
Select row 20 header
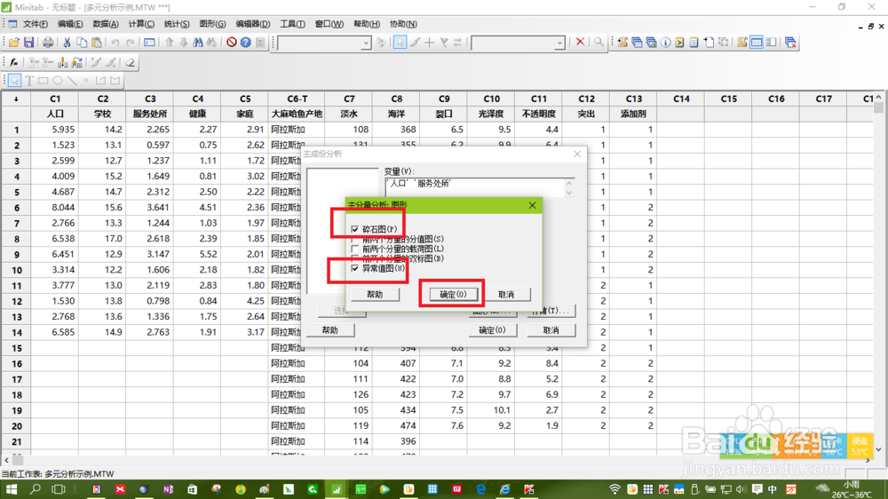tap(16, 426)
